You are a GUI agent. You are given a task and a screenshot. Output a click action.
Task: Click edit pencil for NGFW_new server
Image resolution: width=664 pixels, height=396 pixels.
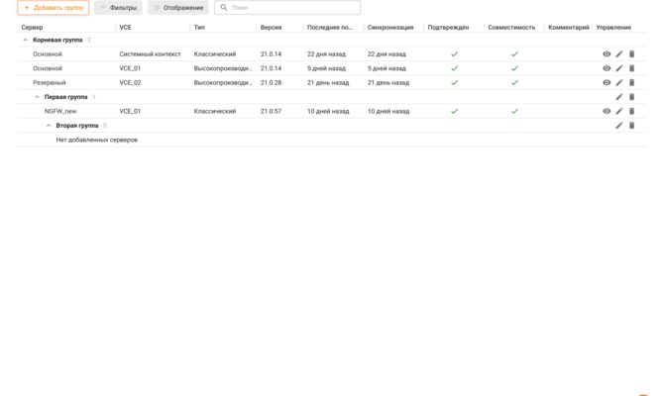tap(619, 112)
